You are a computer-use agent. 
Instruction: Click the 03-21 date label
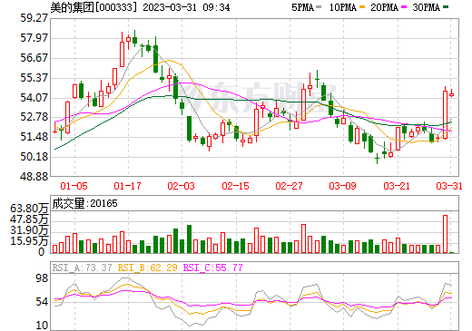(x=397, y=186)
